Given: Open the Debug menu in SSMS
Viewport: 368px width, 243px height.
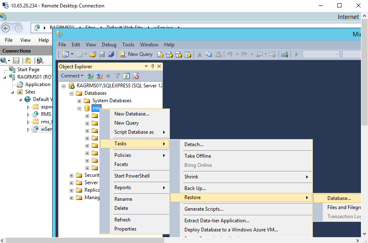Looking at the screenshot, I should point(109,45).
